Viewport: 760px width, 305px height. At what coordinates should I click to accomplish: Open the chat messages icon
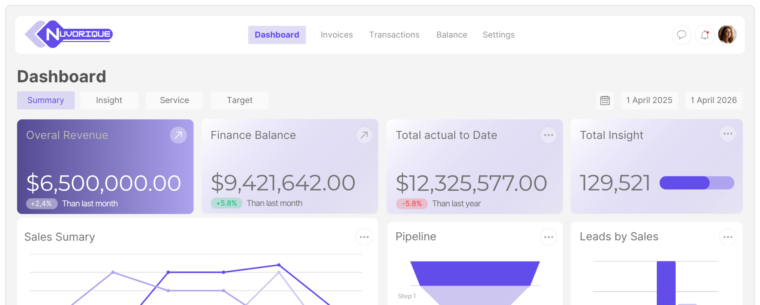point(681,35)
